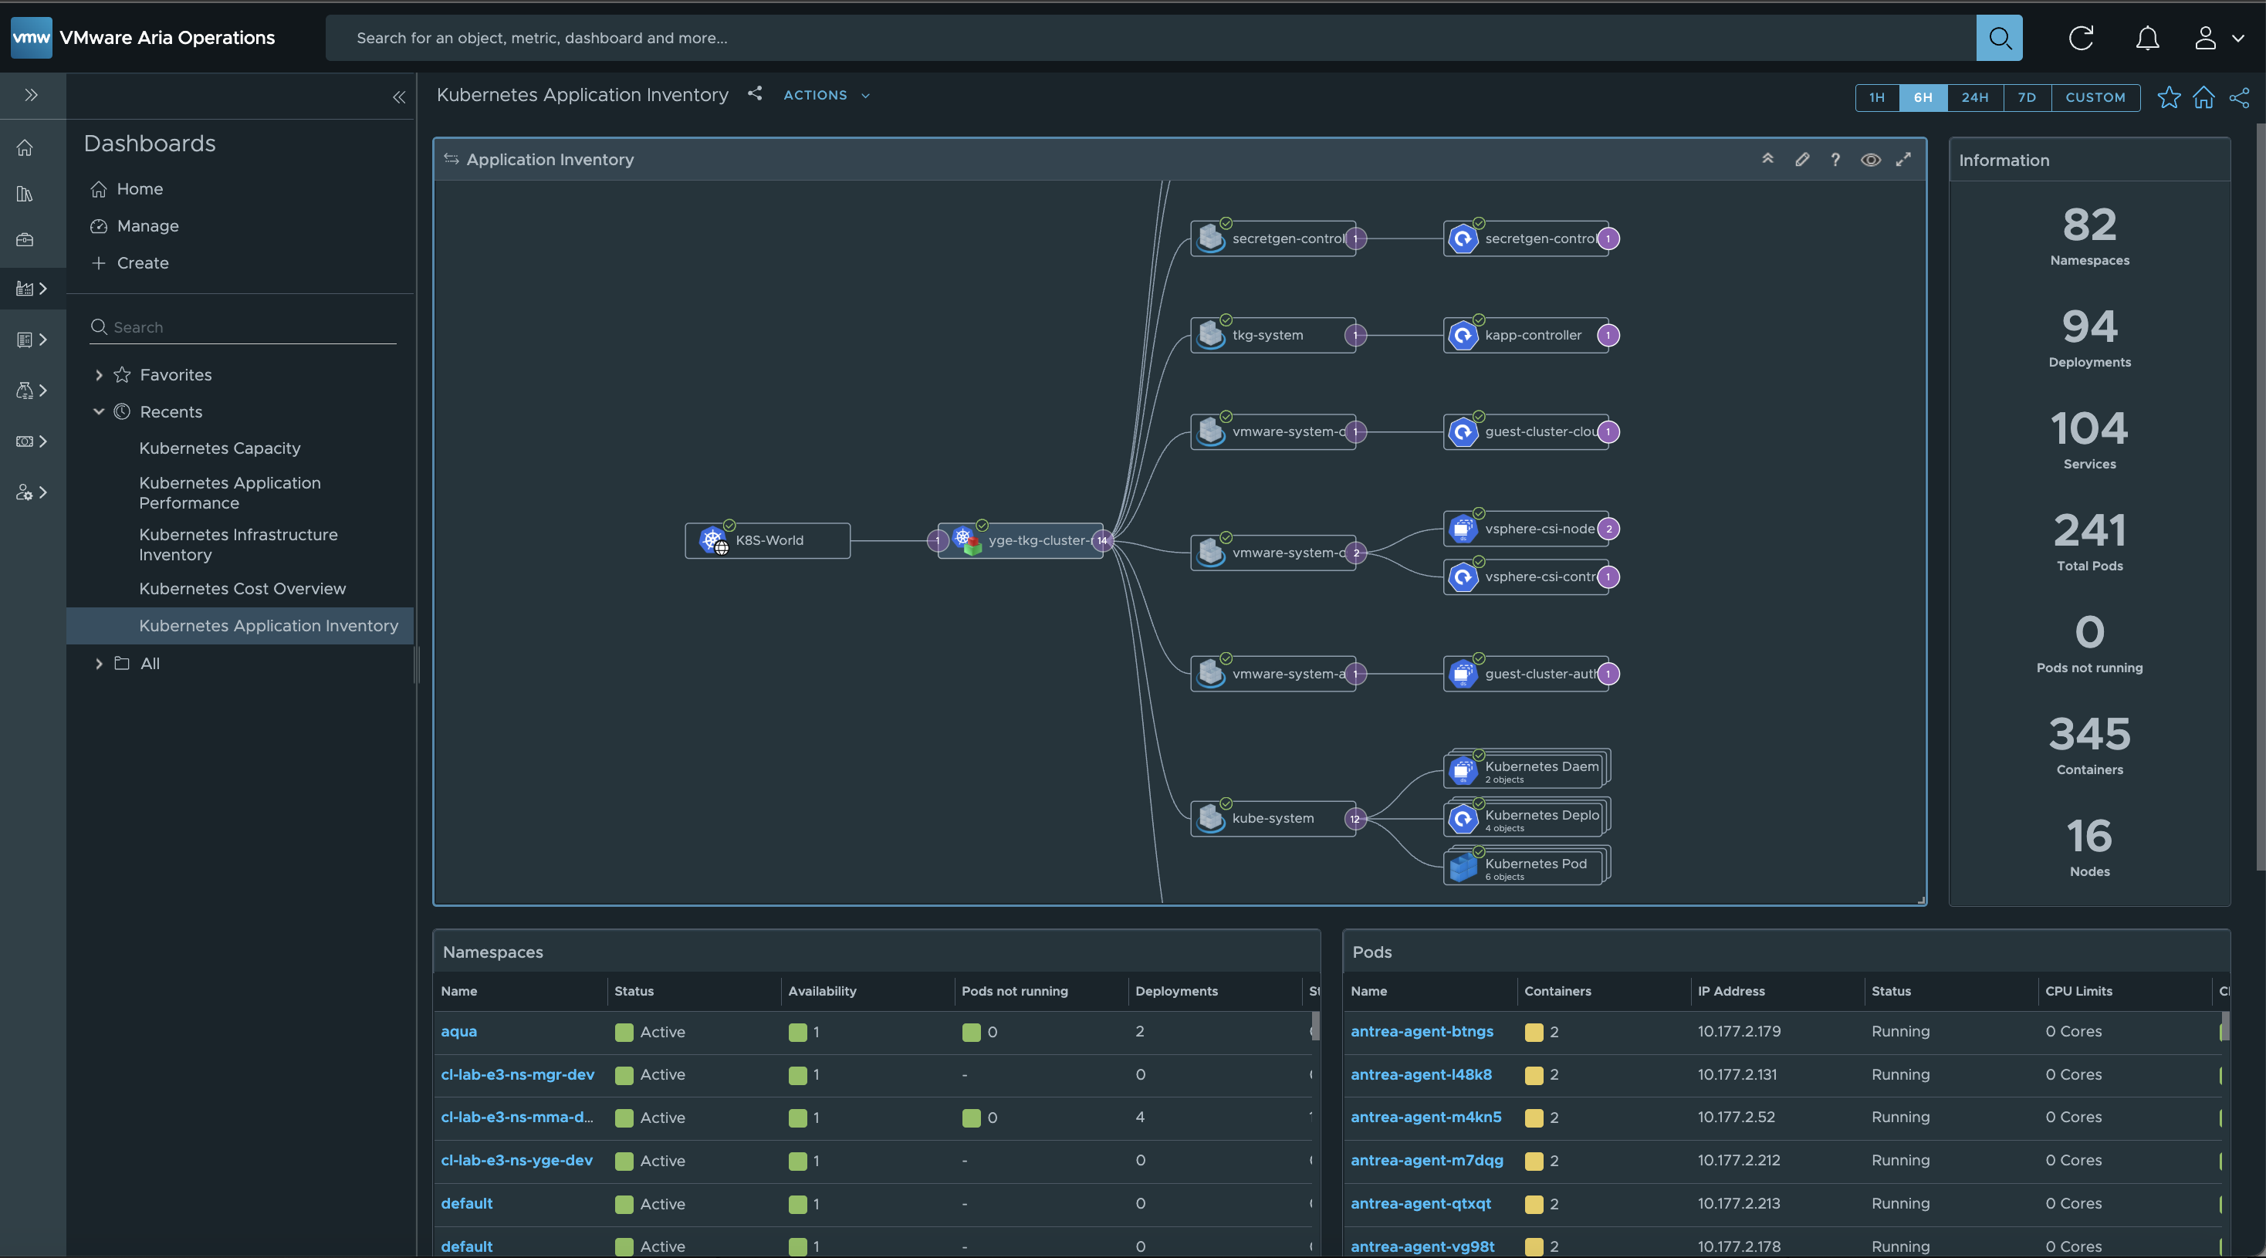
Task: Edit the Application Inventory widget with pencil icon
Action: point(1801,159)
